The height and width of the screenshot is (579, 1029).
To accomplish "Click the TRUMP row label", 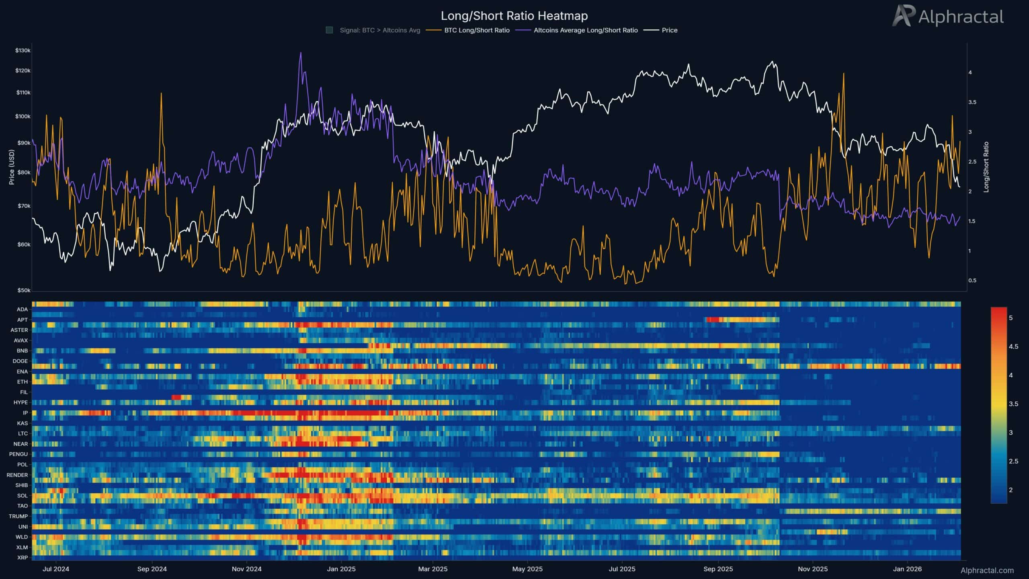I will tap(18, 516).
